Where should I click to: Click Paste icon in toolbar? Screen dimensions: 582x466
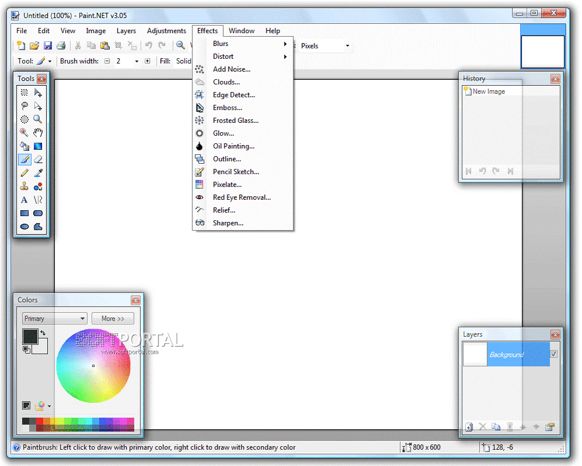(x=105, y=45)
